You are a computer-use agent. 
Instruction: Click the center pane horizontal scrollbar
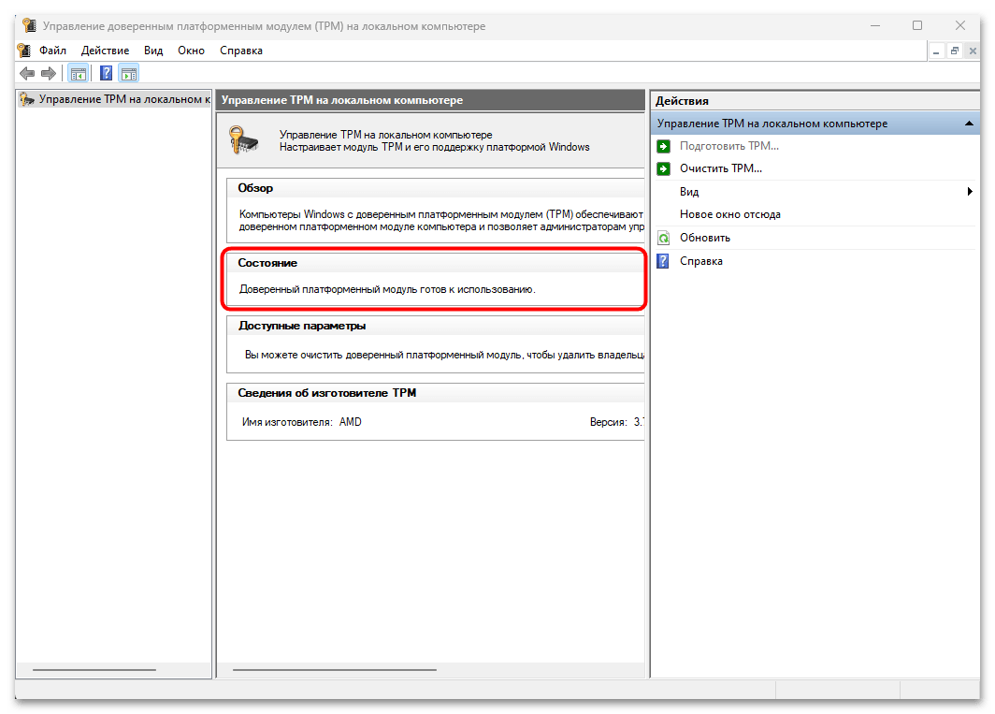coord(334,670)
